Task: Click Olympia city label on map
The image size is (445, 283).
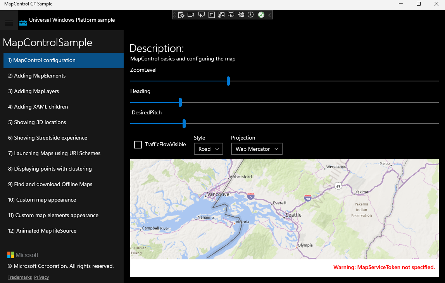Action: coord(305,245)
